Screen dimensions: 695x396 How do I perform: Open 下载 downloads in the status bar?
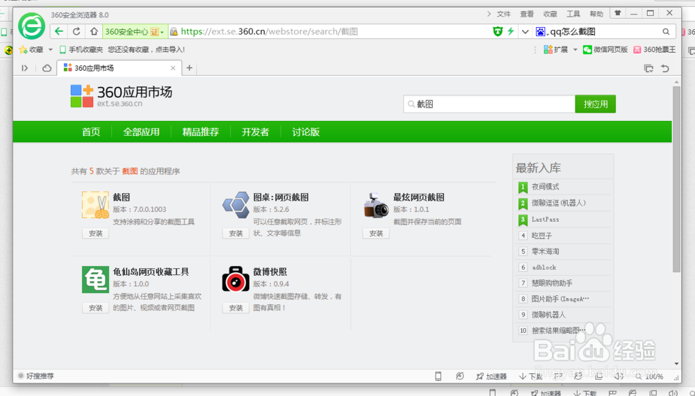[x=530, y=377]
